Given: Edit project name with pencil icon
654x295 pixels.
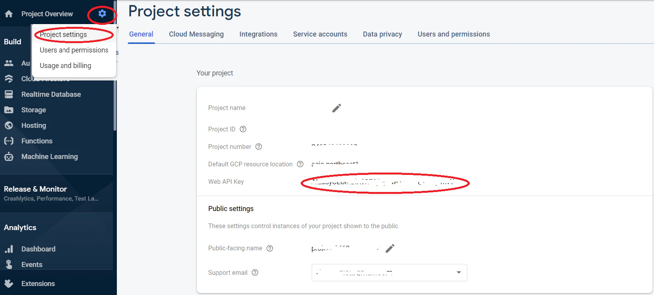Looking at the screenshot, I should tap(337, 108).
